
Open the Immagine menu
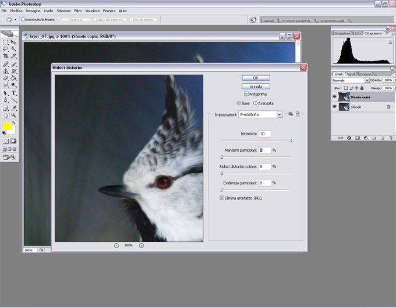pyautogui.click(x=33, y=11)
